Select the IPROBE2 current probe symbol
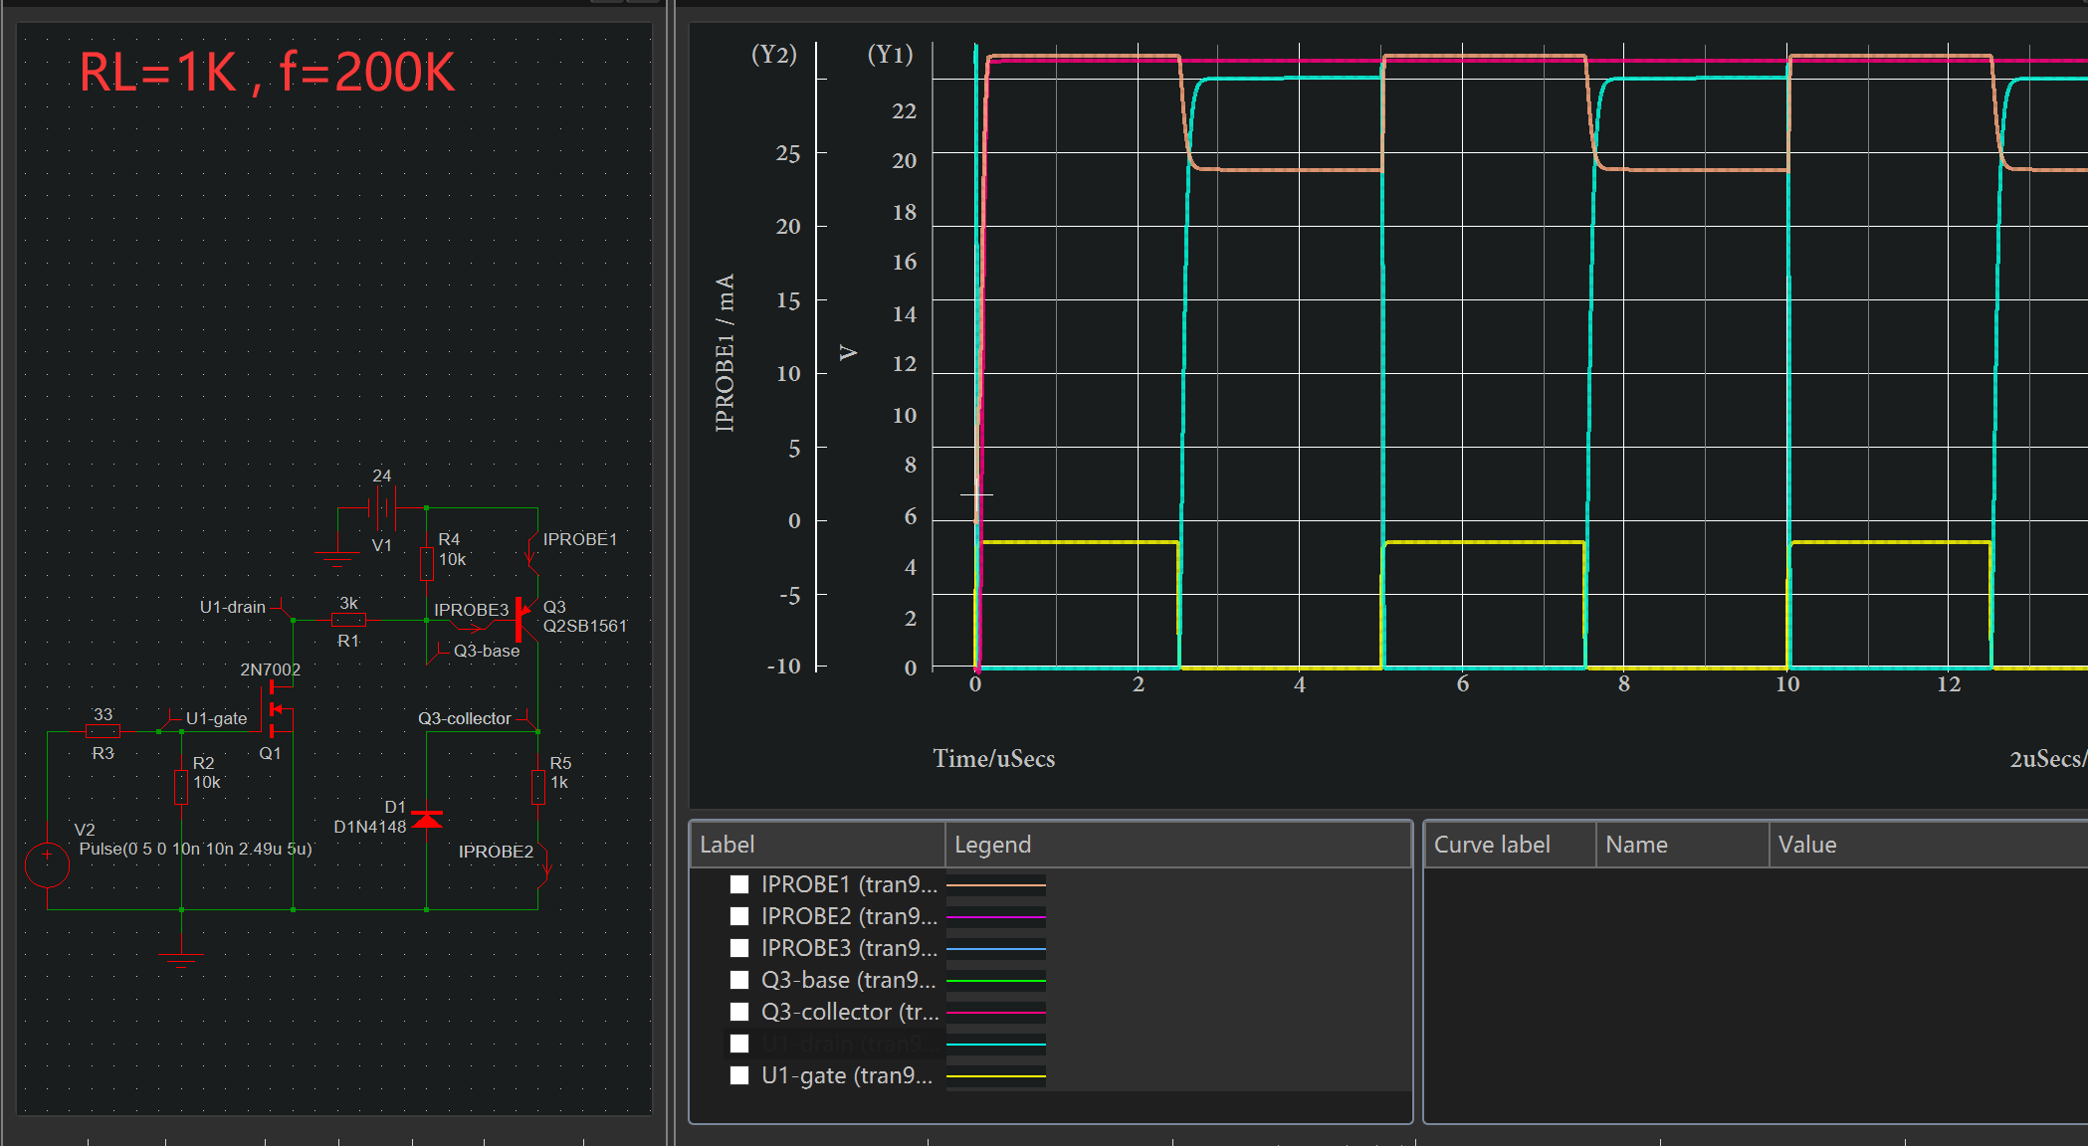Viewport: 2088px width, 1146px height. [543, 864]
